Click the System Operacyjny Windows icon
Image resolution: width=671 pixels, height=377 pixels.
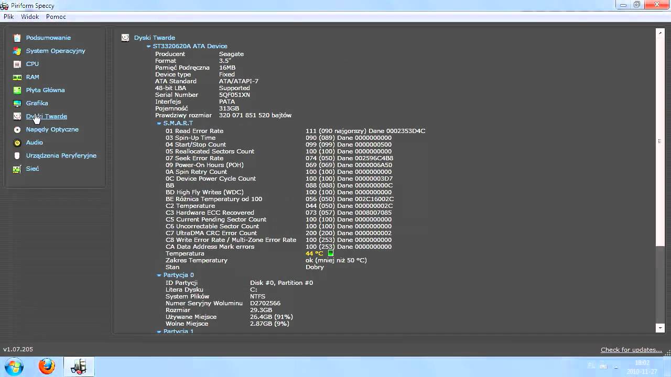pos(17,51)
